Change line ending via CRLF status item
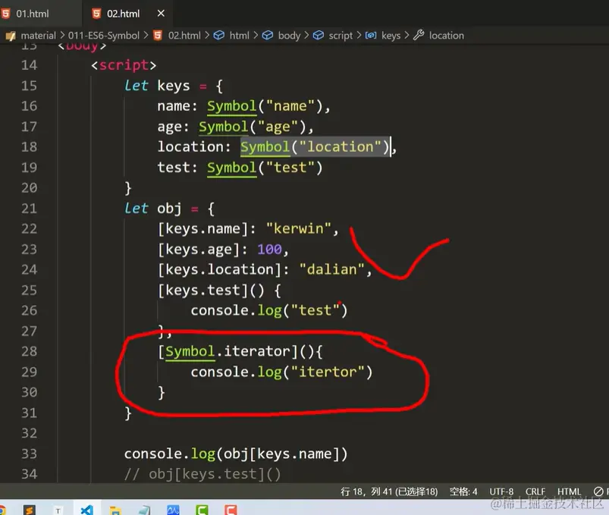Image resolution: width=609 pixels, height=515 pixels. (x=535, y=491)
